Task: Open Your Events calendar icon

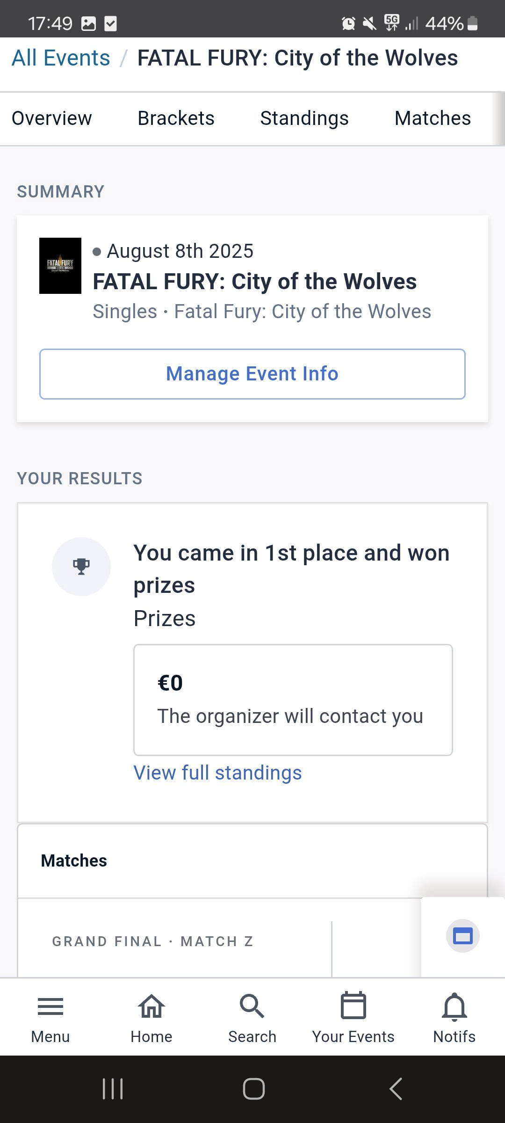Action: [353, 1005]
